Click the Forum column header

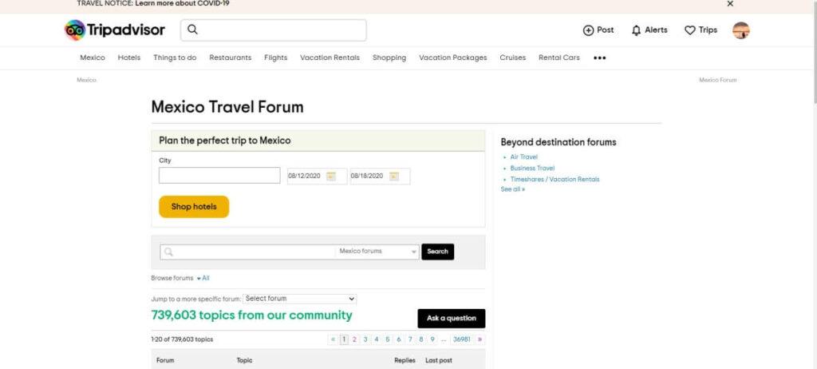(x=165, y=361)
